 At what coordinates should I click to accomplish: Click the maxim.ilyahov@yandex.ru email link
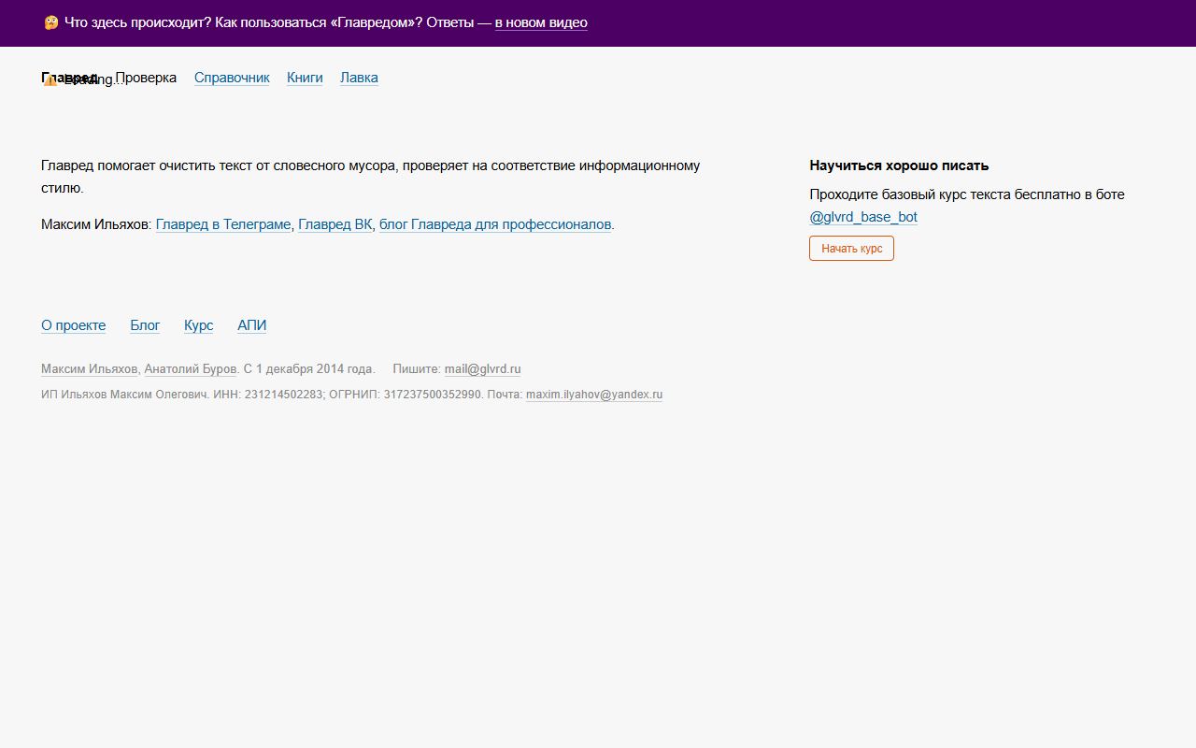(594, 395)
